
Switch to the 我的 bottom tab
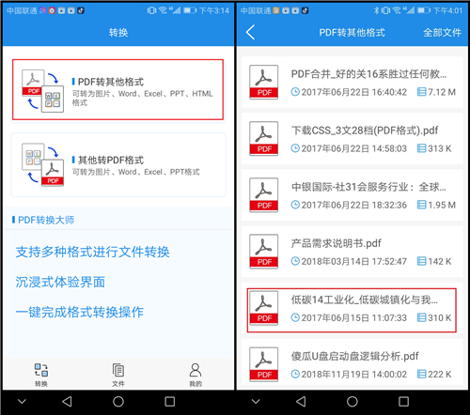(x=196, y=375)
